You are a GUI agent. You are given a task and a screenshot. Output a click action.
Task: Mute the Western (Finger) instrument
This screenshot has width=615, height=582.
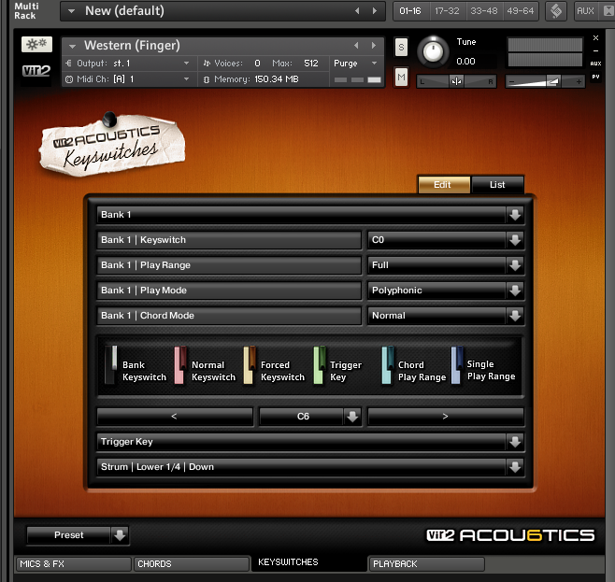[401, 78]
